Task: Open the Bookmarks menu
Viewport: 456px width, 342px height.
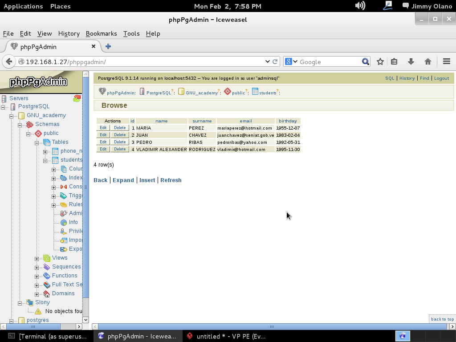Action: (x=101, y=33)
